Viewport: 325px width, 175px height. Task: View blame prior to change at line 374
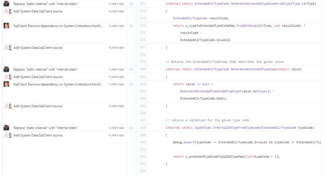coord(131,26)
